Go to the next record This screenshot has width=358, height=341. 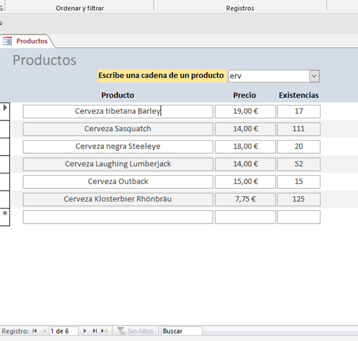(x=85, y=331)
